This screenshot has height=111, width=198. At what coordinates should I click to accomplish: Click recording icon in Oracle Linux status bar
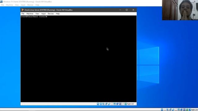117,104
